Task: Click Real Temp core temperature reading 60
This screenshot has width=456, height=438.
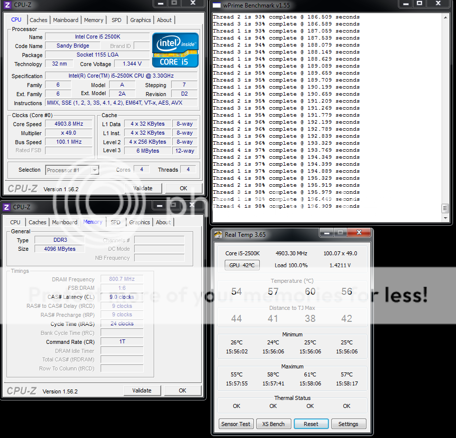Action: (x=310, y=291)
